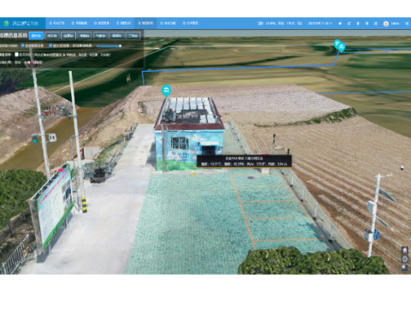Click the icon right of Admin name

tap(407, 23)
